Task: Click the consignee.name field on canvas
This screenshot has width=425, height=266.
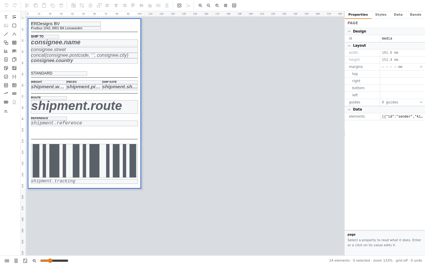Action: (84, 43)
